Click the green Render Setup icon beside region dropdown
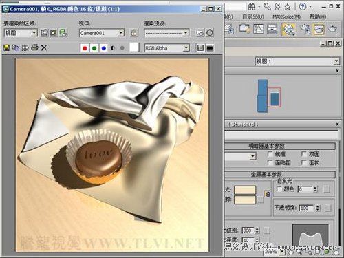 pyautogui.click(x=63, y=33)
